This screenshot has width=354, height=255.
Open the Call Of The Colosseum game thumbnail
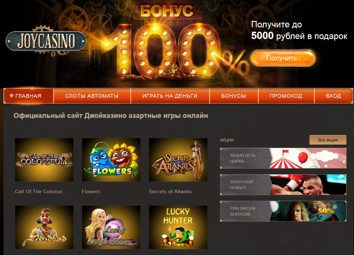[x=44, y=160]
